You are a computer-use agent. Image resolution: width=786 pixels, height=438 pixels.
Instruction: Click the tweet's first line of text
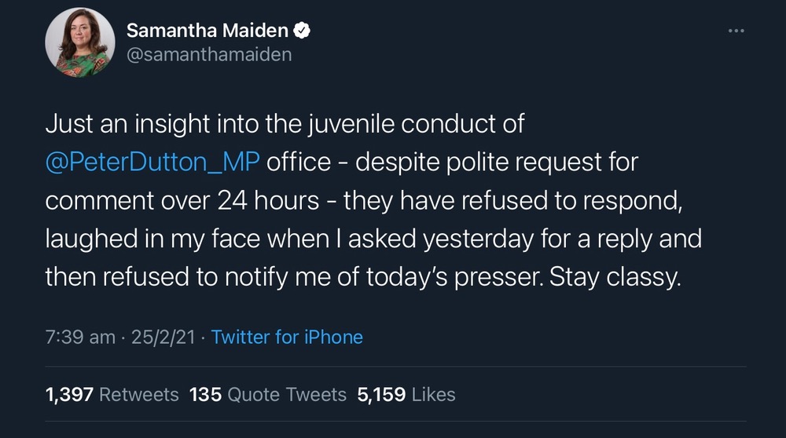(x=285, y=124)
